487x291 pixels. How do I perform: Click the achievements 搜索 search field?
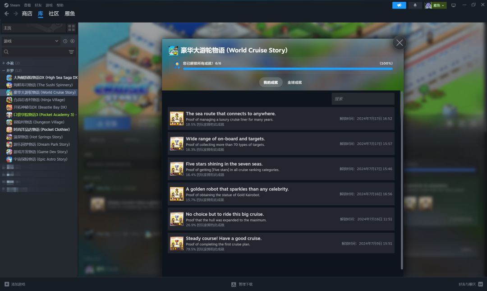(x=363, y=99)
